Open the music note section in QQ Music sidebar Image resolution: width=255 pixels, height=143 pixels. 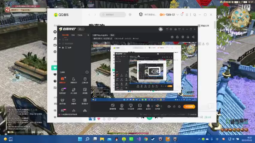(55, 38)
